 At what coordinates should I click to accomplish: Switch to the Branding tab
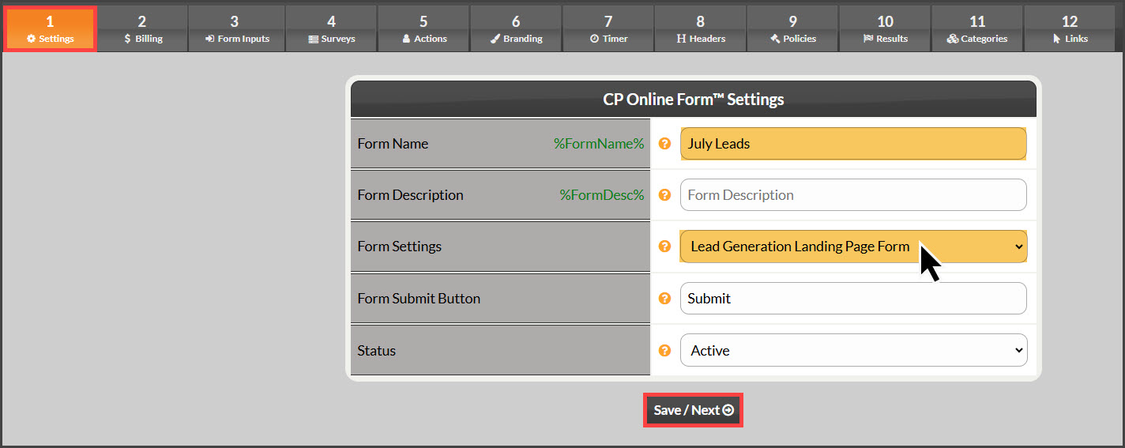[516, 29]
